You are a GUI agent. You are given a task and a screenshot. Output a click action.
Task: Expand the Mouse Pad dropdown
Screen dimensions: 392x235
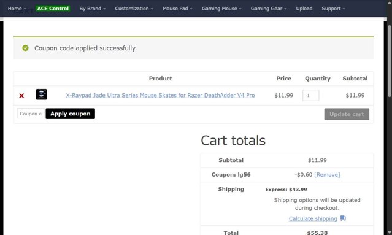[177, 9]
